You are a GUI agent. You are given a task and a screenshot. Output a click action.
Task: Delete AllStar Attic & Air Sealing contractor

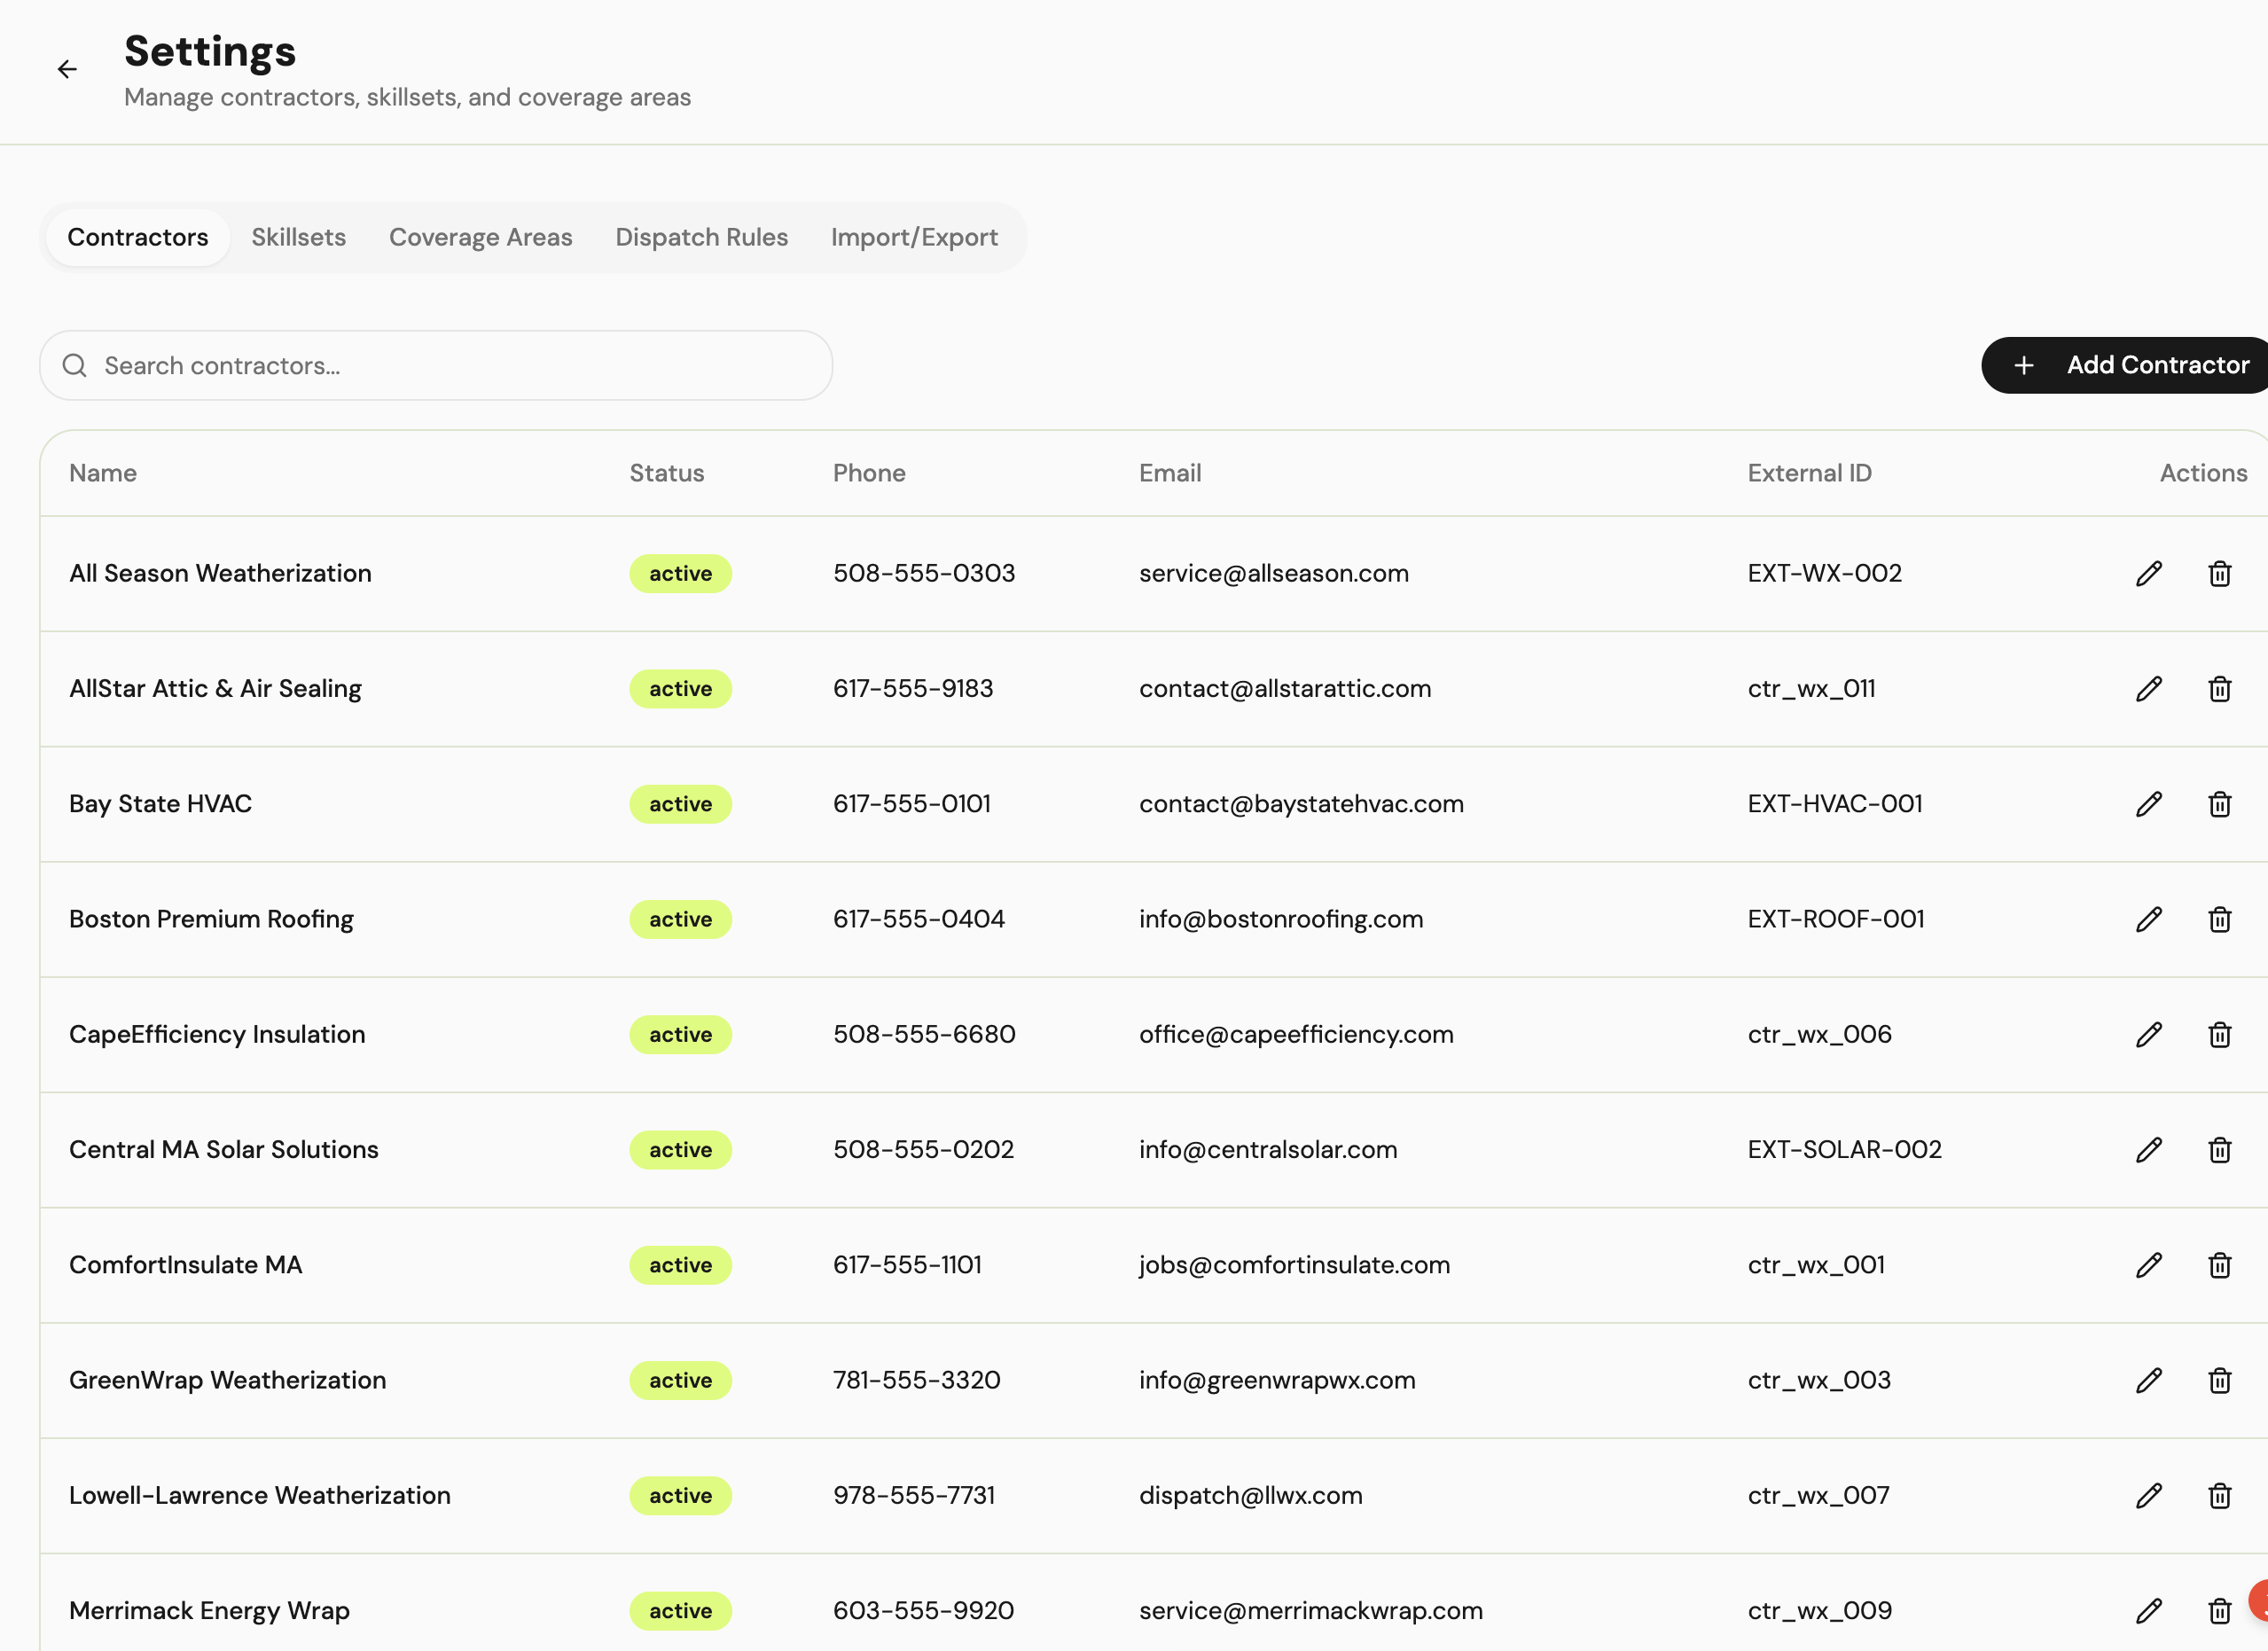click(2219, 689)
